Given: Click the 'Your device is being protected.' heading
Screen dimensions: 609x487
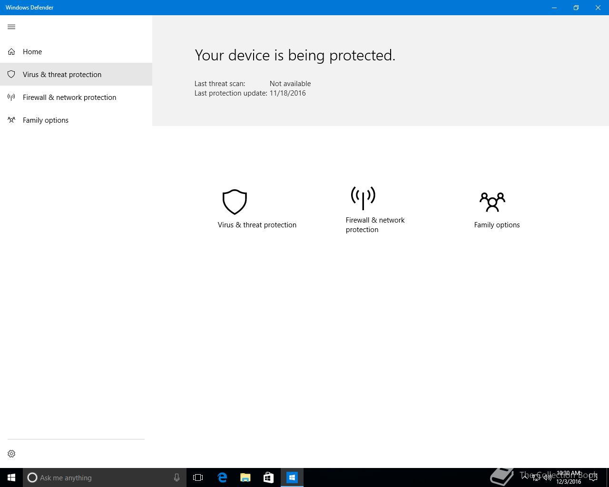Looking at the screenshot, I should pos(295,55).
